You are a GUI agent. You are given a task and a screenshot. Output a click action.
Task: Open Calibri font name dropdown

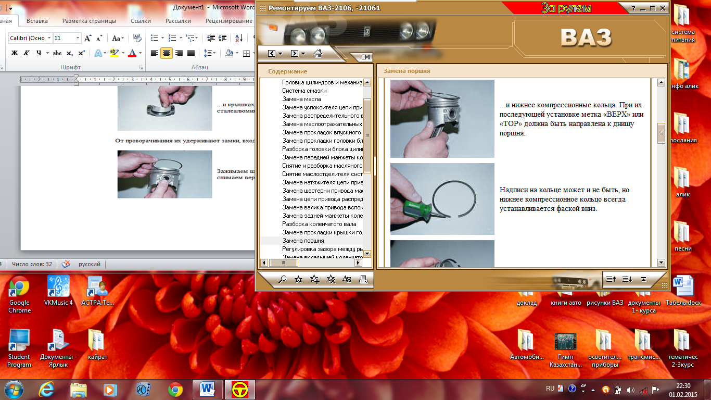pyautogui.click(x=49, y=38)
